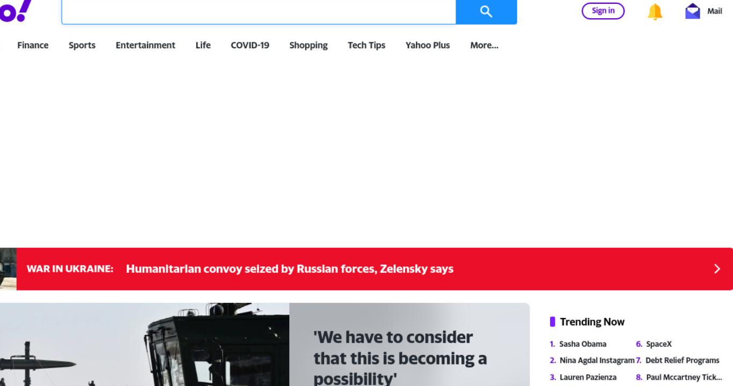Open trending topic Nina Agdal Instagram
Viewport: 733px width, 386px height.
597,360
